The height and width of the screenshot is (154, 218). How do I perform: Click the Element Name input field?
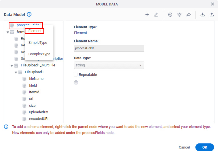point(109,48)
